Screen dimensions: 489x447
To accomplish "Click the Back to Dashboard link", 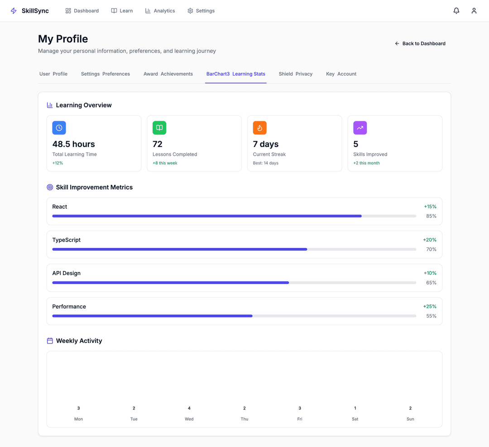I will [420, 43].
